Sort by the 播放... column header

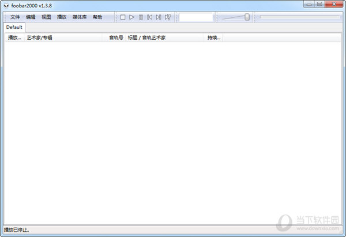click(14, 37)
